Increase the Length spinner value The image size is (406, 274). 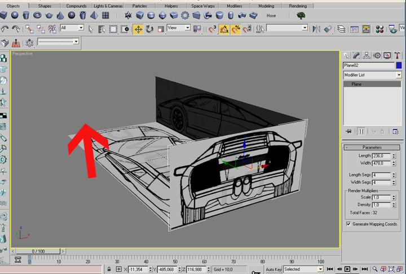tap(394, 154)
